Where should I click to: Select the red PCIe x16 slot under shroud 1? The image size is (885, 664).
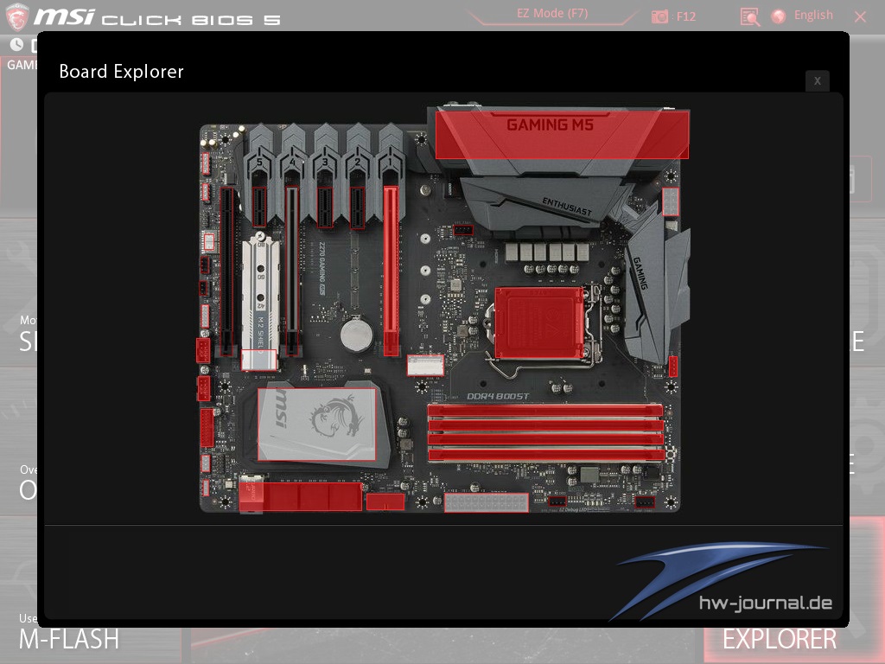point(392,271)
